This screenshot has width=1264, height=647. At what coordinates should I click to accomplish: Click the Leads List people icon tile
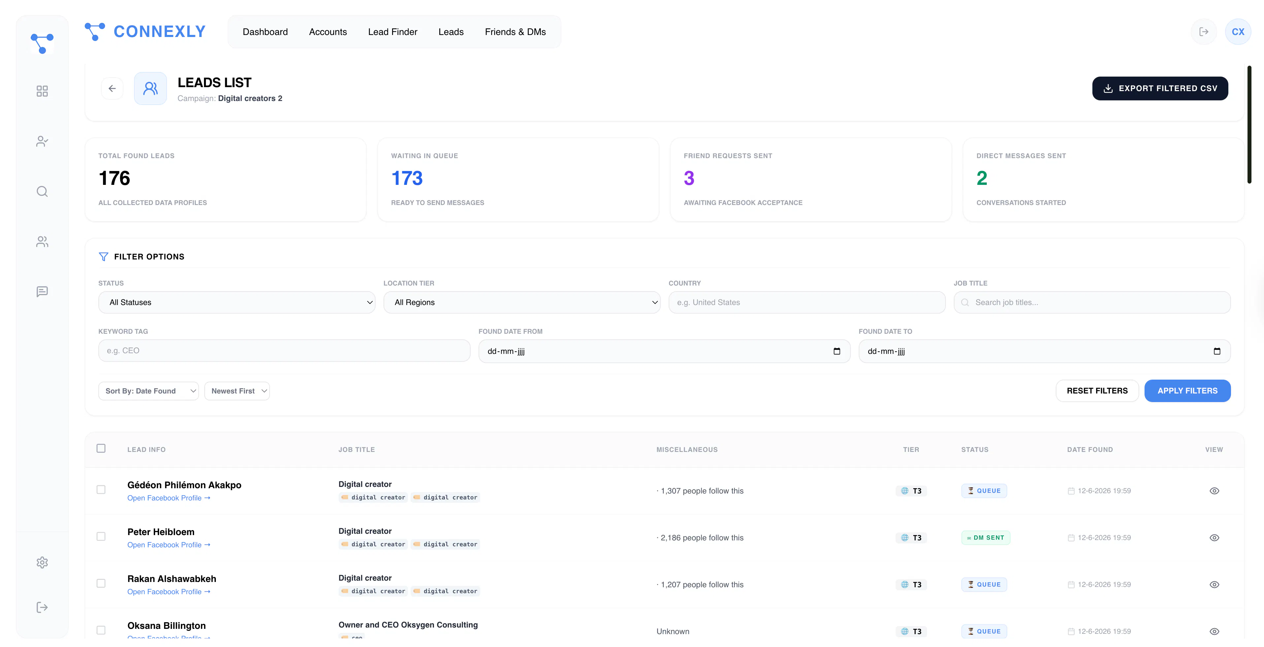click(x=150, y=88)
